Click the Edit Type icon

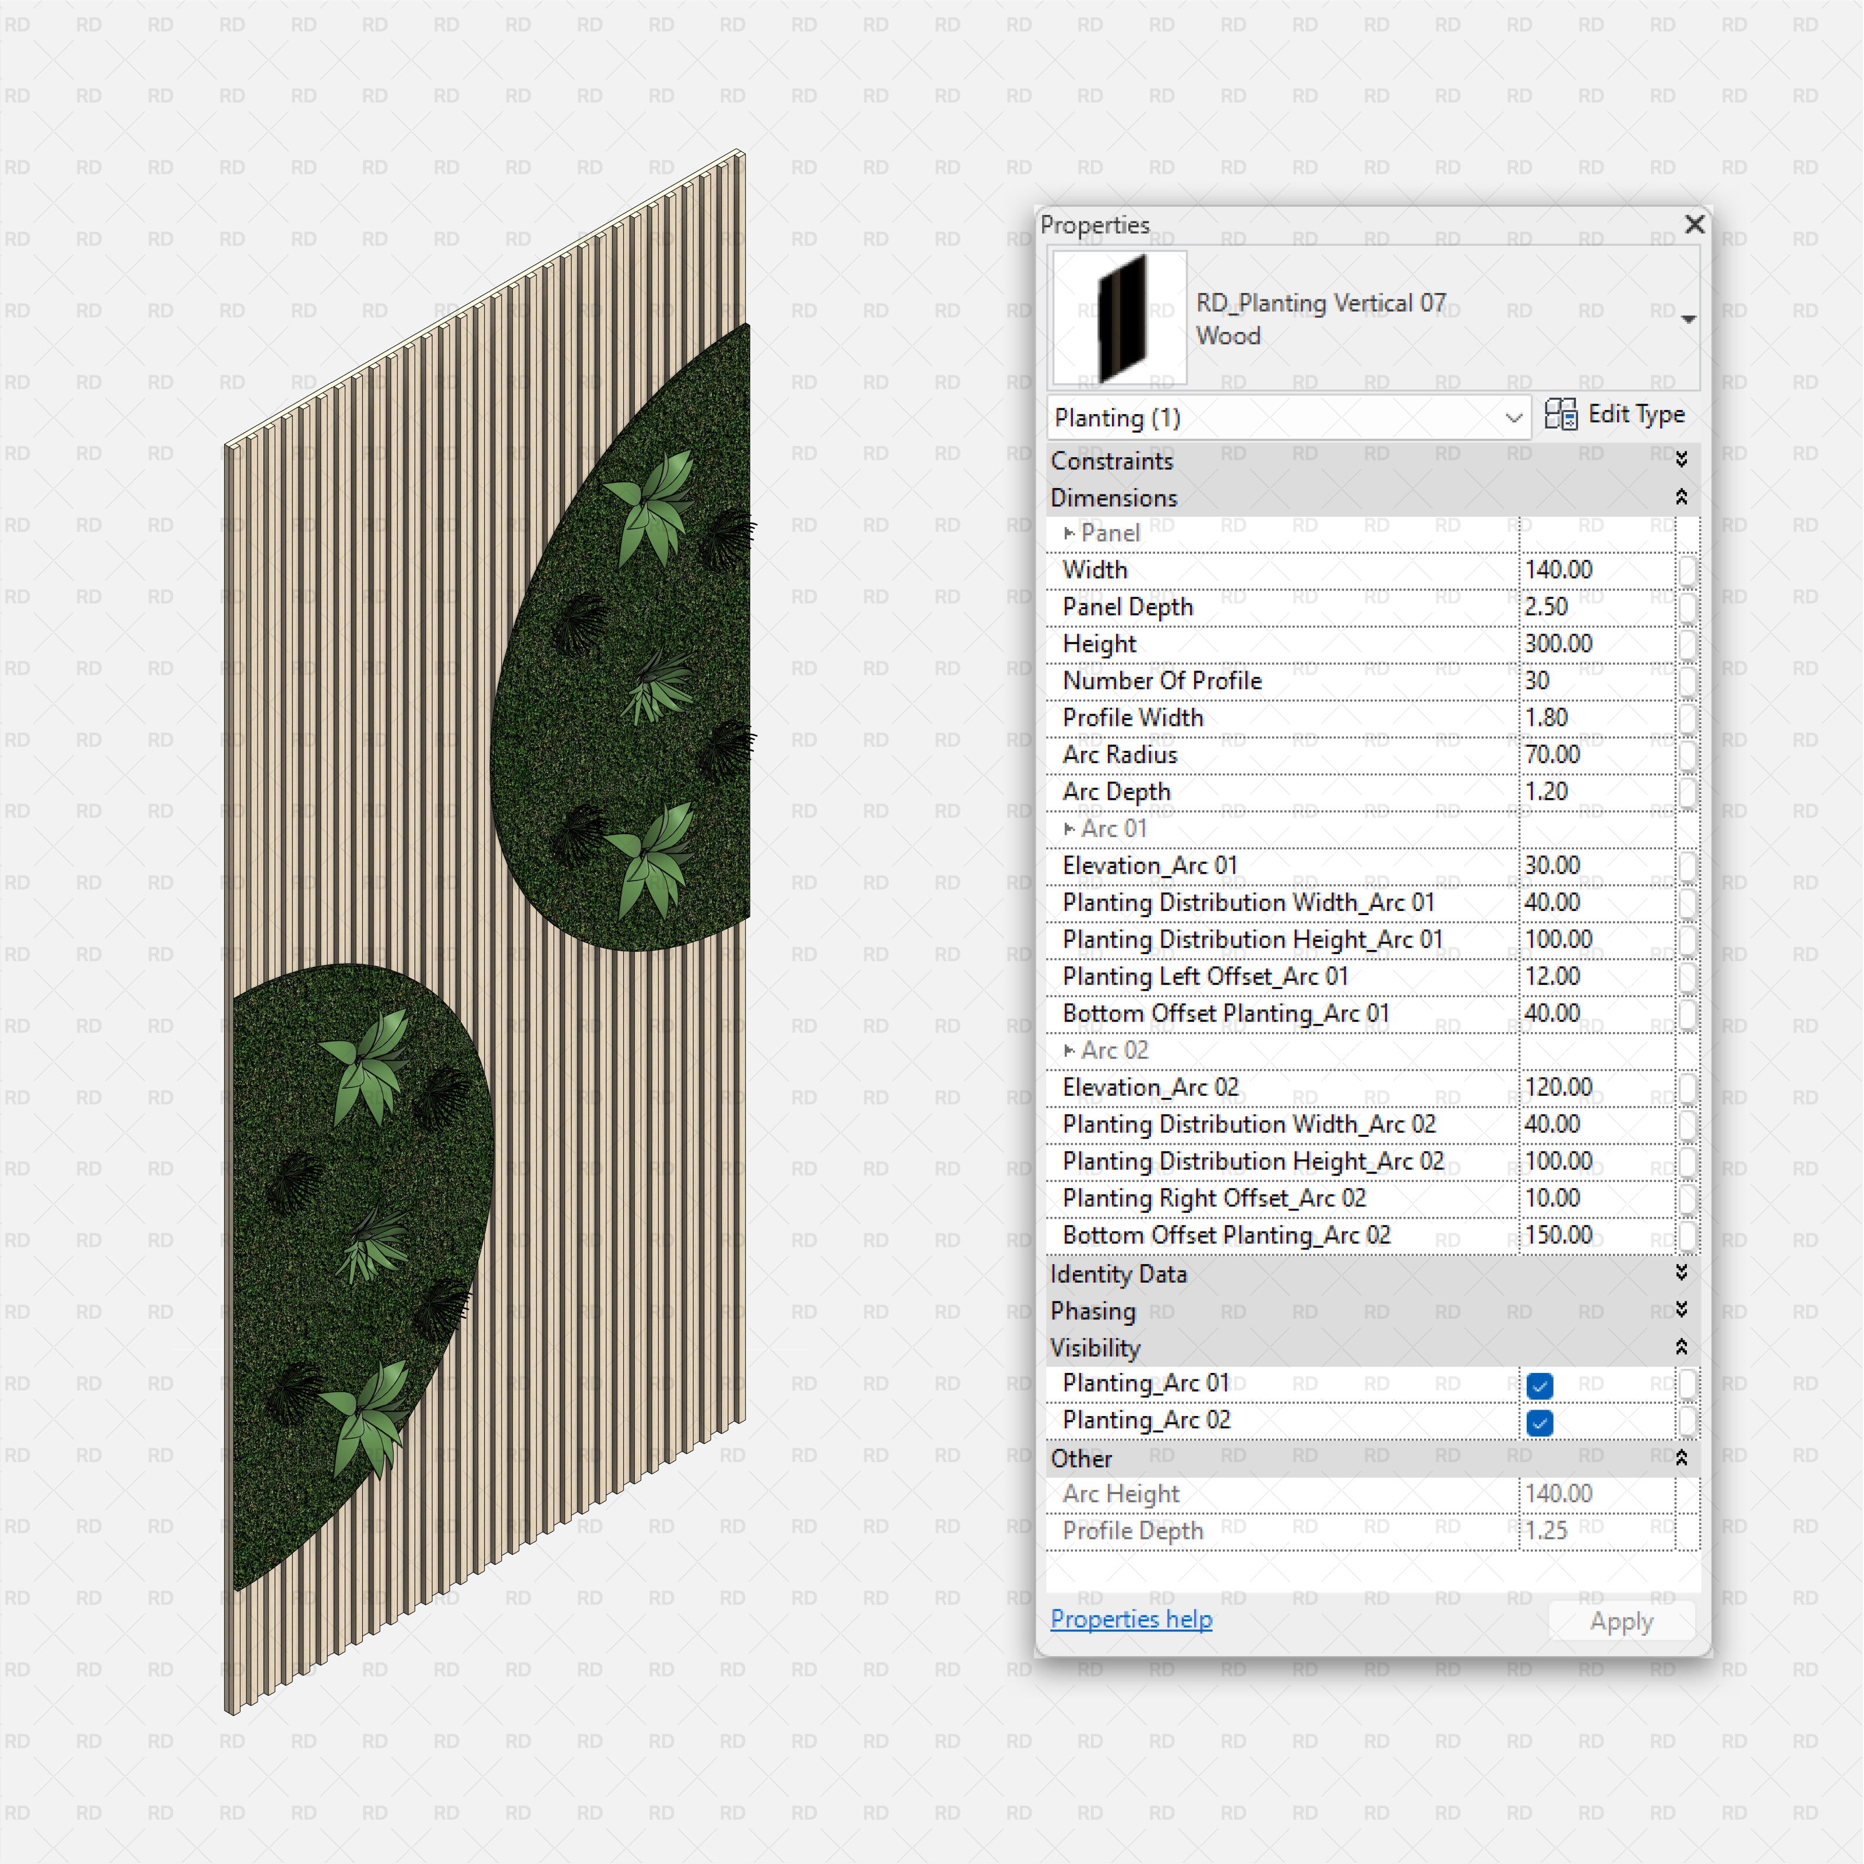(x=1560, y=414)
